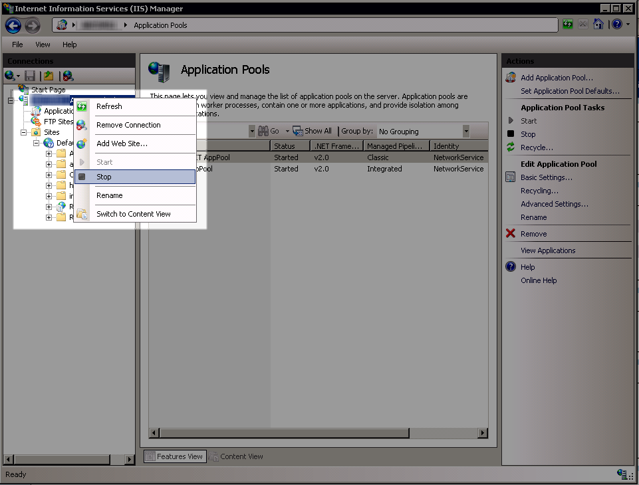Click the application pools horizontal scrollbar thumb
639x485 pixels.
coord(285,433)
